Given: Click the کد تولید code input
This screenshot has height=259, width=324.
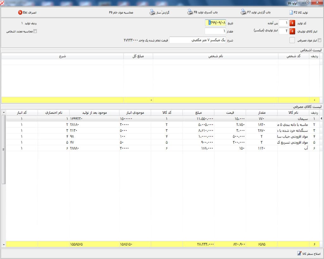Looking at the screenshot, I should pos(283,23).
